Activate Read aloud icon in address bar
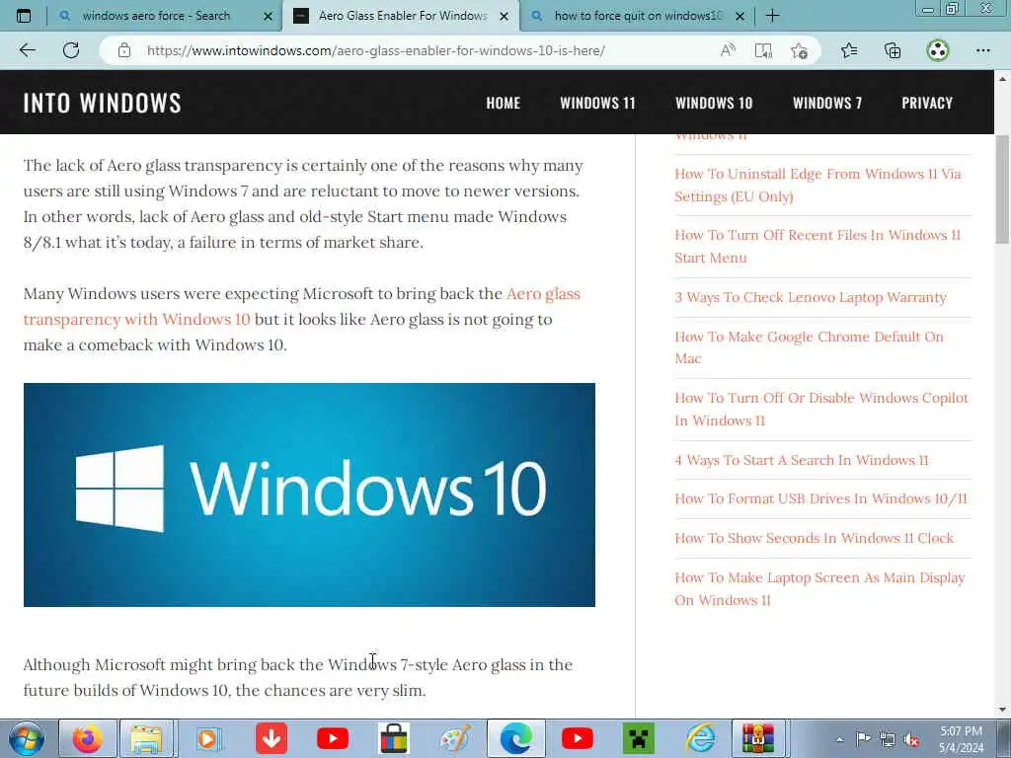 (x=728, y=50)
